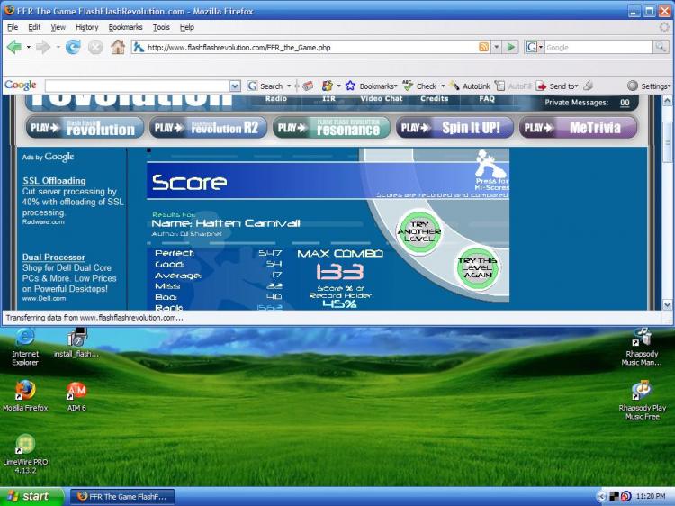Open the Bookmarks menu in menu bar

tap(125, 27)
